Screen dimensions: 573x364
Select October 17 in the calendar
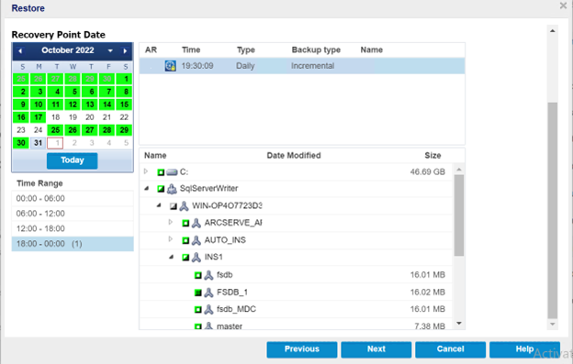38,117
